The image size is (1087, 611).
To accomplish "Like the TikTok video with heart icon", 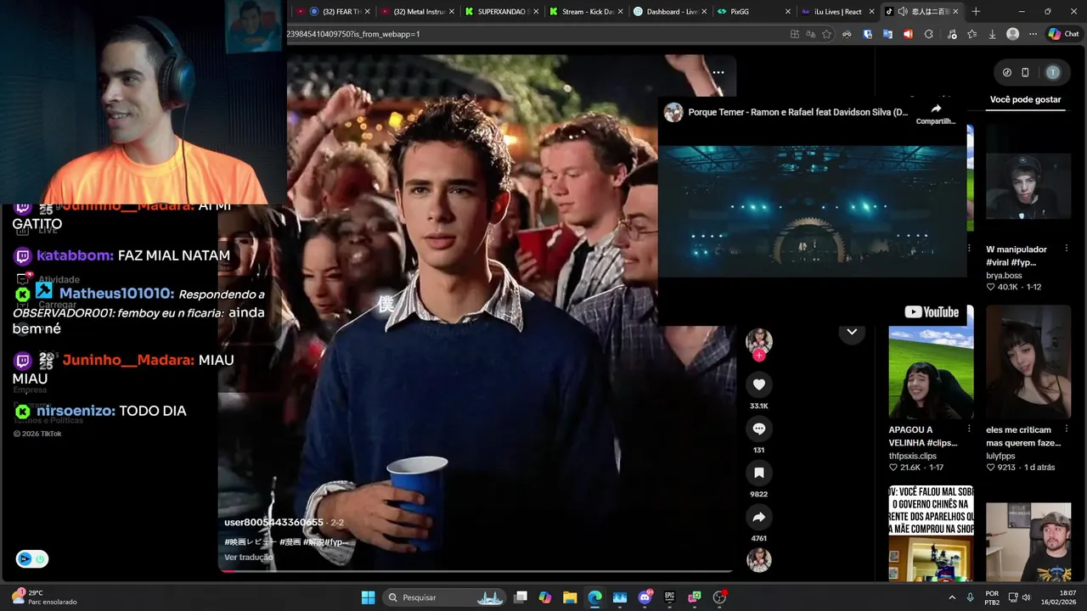I will pyautogui.click(x=759, y=384).
